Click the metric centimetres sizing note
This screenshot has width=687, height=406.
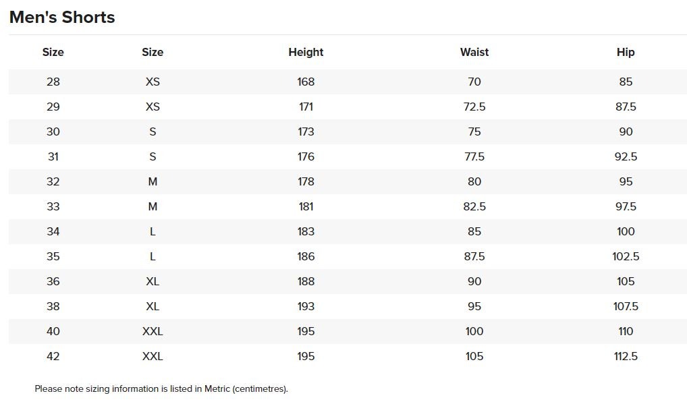[x=161, y=389]
